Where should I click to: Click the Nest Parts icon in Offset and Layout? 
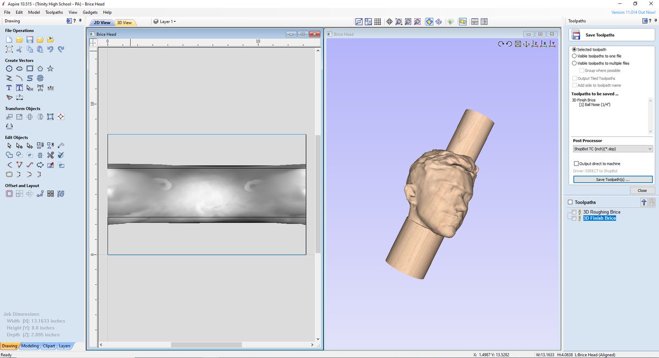coord(61,194)
